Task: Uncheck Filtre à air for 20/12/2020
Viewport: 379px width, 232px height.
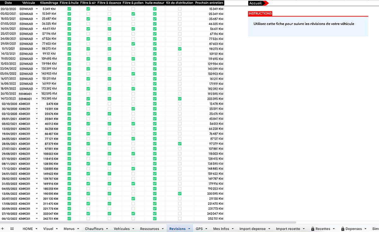Action: (x=88, y=9)
